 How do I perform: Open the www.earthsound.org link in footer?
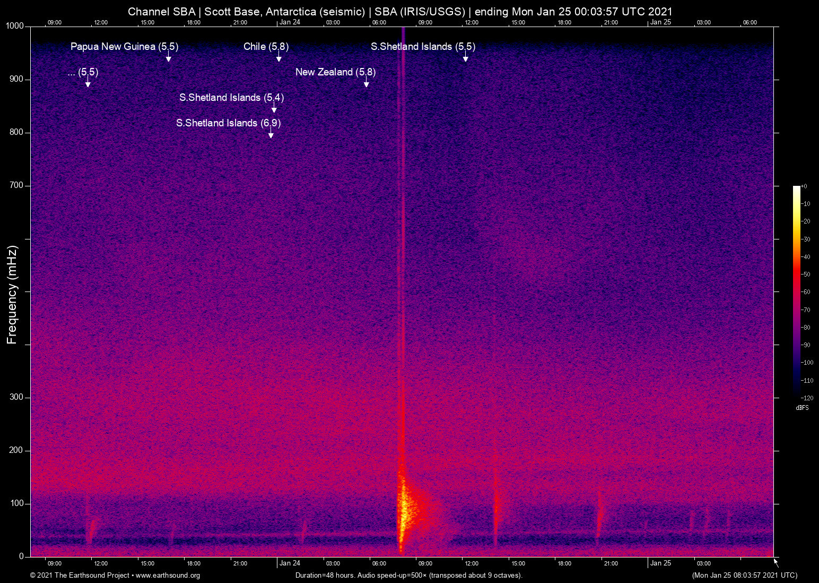pyautogui.click(x=168, y=576)
